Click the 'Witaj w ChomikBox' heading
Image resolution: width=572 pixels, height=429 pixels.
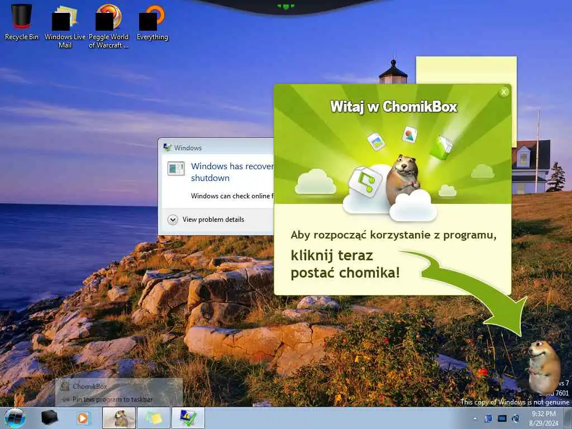(x=394, y=107)
